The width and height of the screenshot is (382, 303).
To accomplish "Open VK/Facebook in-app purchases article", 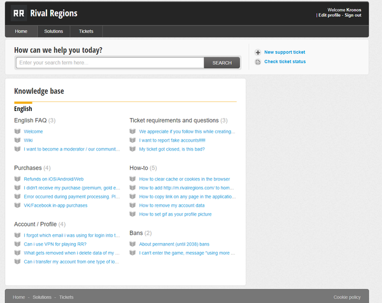I will pos(55,205).
